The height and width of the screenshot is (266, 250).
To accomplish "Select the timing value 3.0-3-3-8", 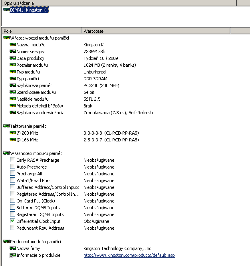I will coord(93,133).
